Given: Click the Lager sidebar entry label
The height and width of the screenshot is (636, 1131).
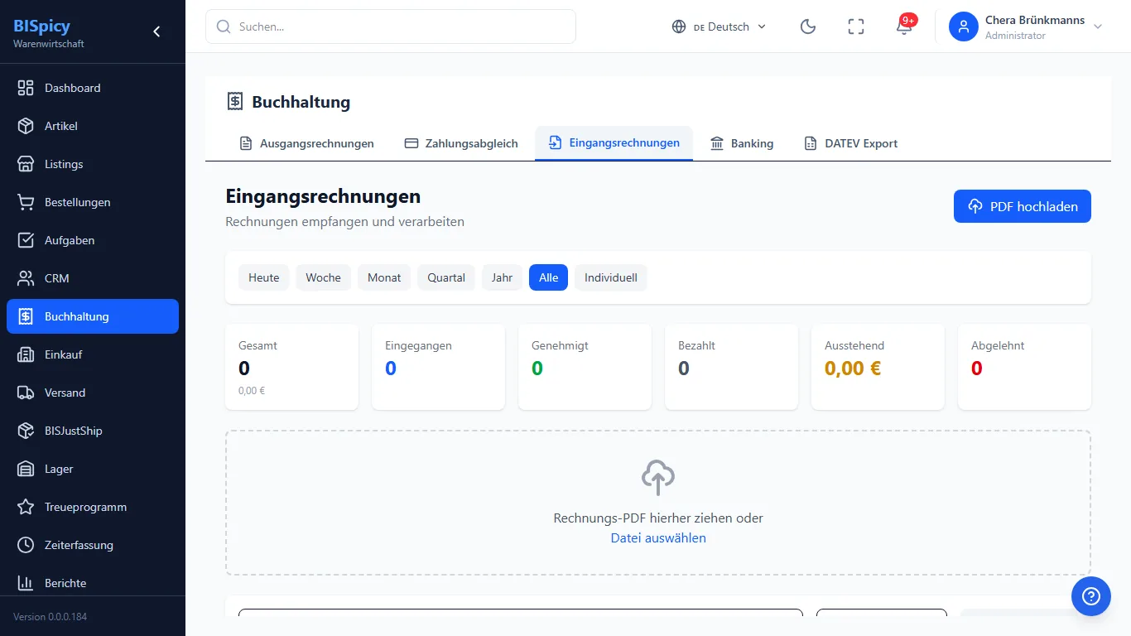Looking at the screenshot, I should 59,469.
